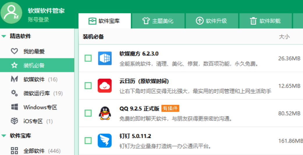Click the 12.65MB size value

tap(289, 86)
